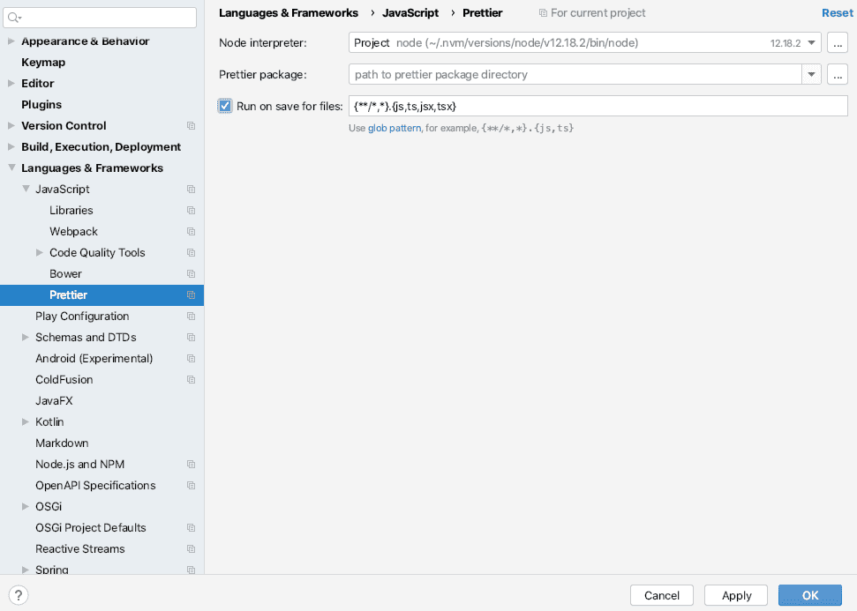The image size is (857, 611).
Task: Open the glob pattern help link
Action: 395,129
